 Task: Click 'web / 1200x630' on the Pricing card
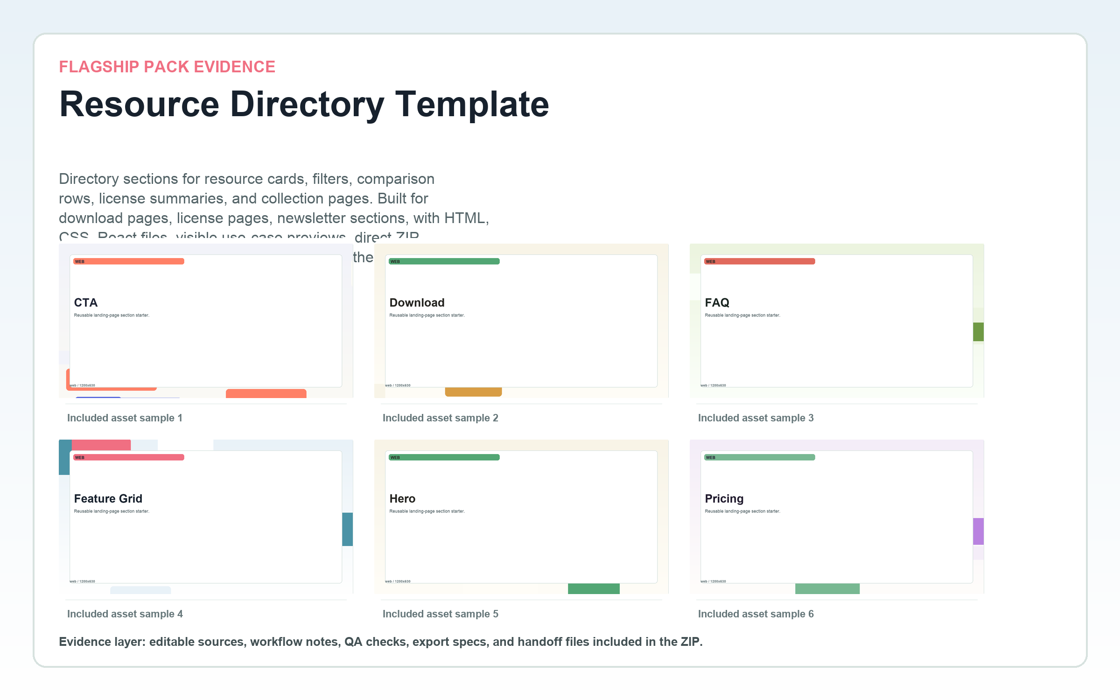713,581
